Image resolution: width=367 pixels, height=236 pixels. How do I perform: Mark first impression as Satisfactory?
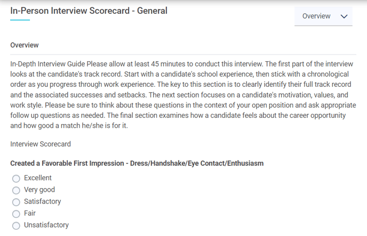(16, 202)
